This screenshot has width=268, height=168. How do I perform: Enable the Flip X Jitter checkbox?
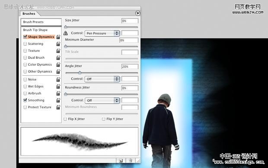click(65, 119)
